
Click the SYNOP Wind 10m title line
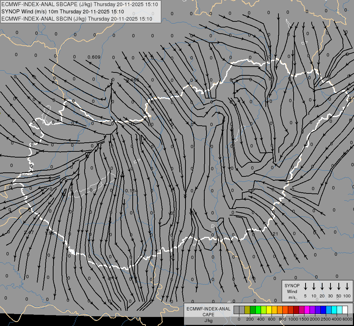(63, 12)
